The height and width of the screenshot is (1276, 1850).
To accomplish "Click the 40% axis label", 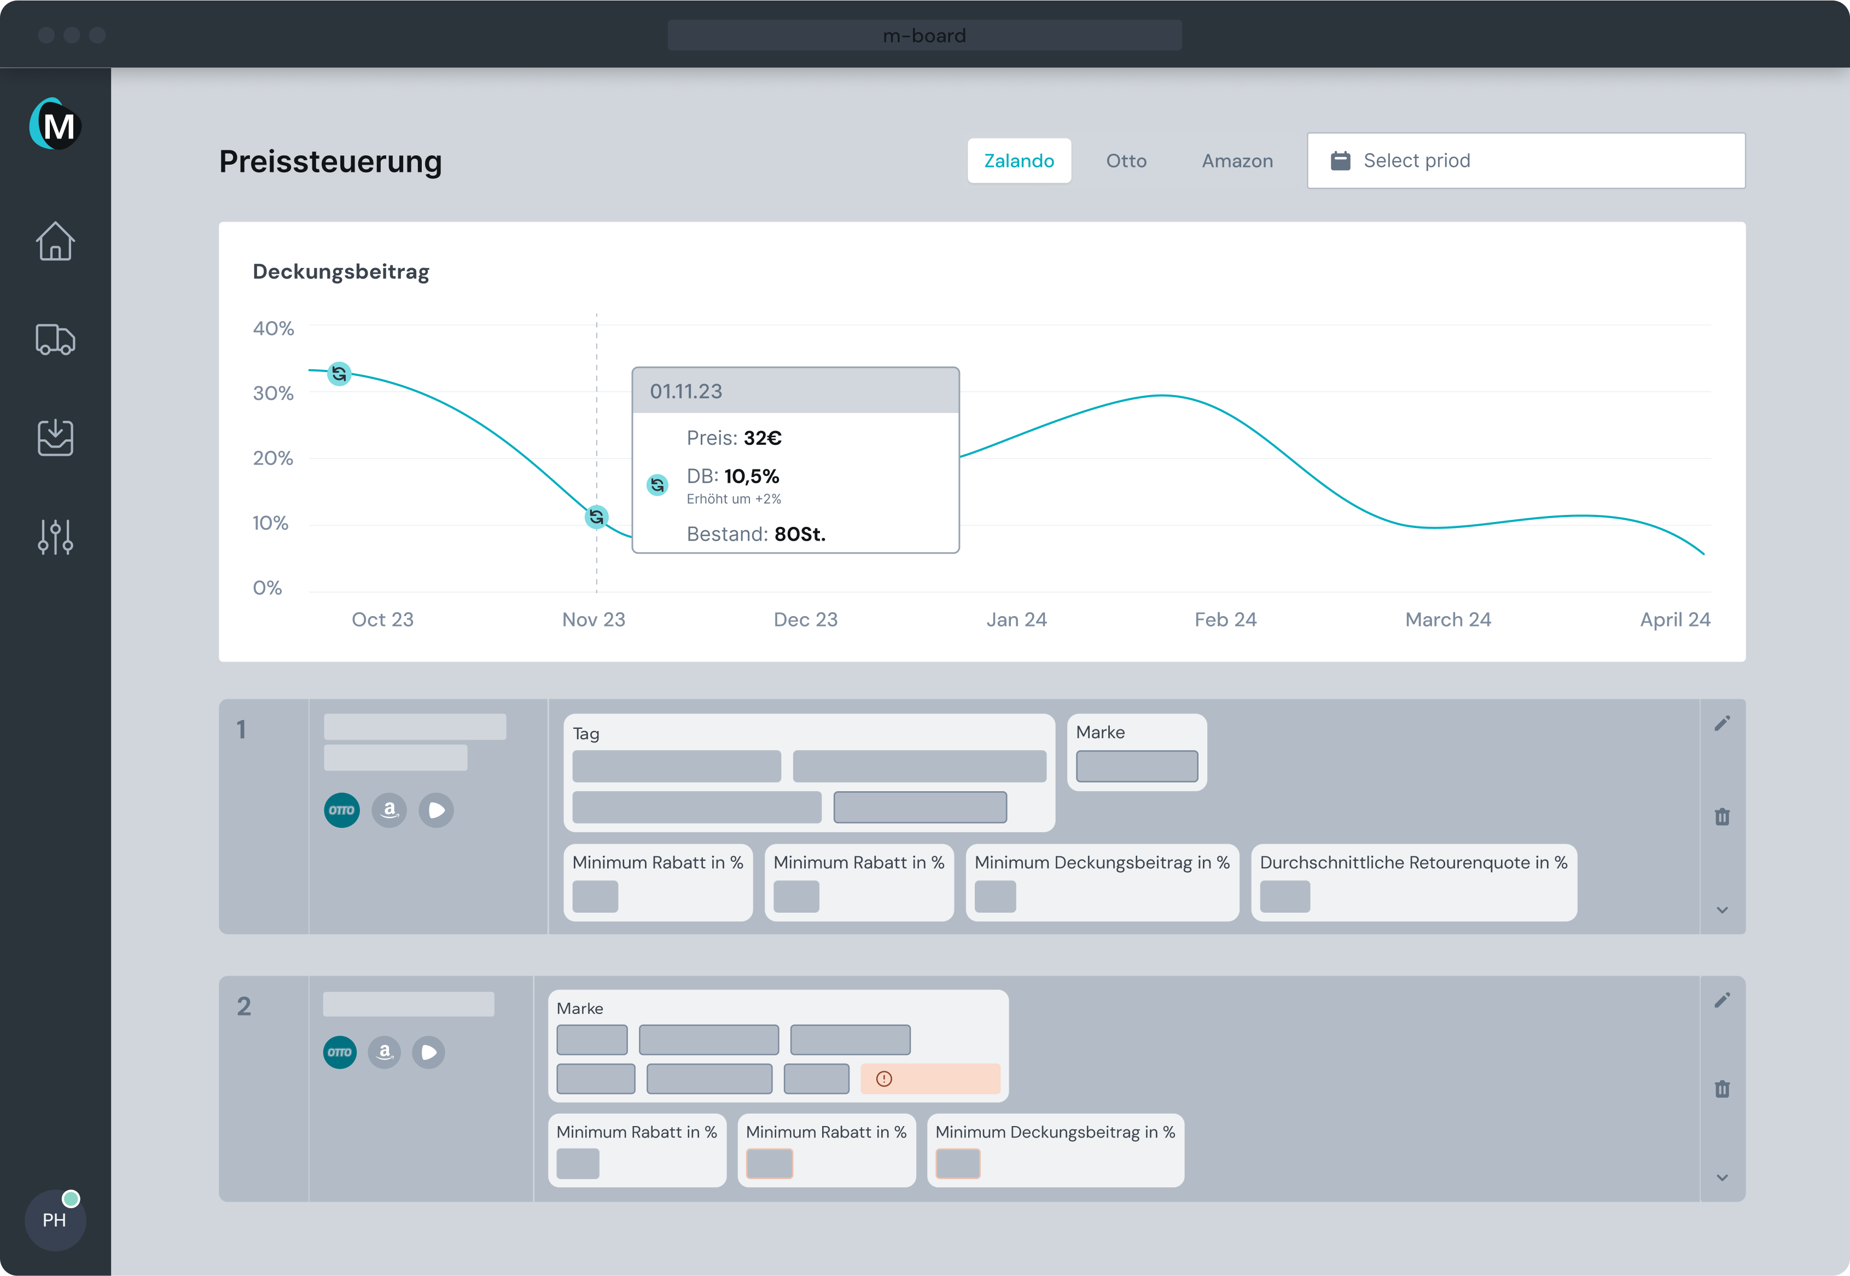I will (274, 329).
